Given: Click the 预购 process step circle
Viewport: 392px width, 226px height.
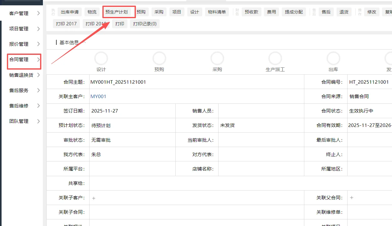Looking at the screenshot, I should [x=159, y=58].
